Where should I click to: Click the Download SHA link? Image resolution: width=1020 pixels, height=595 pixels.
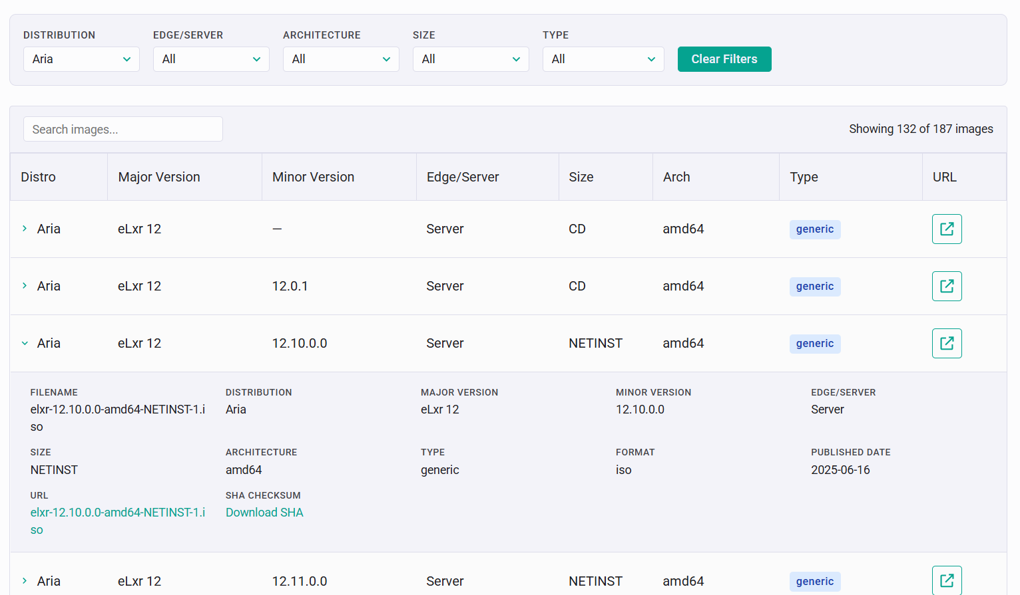264,513
